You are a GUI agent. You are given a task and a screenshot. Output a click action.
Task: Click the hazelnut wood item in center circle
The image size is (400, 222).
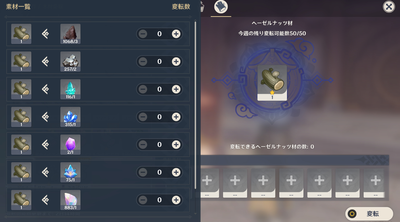272,83
